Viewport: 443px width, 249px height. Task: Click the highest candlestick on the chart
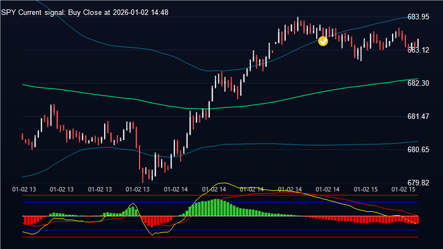pos(298,22)
